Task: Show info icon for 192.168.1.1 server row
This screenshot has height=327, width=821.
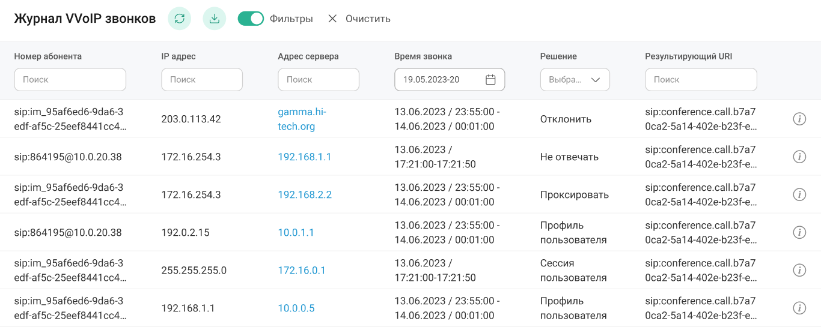Action: click(799, 157)
